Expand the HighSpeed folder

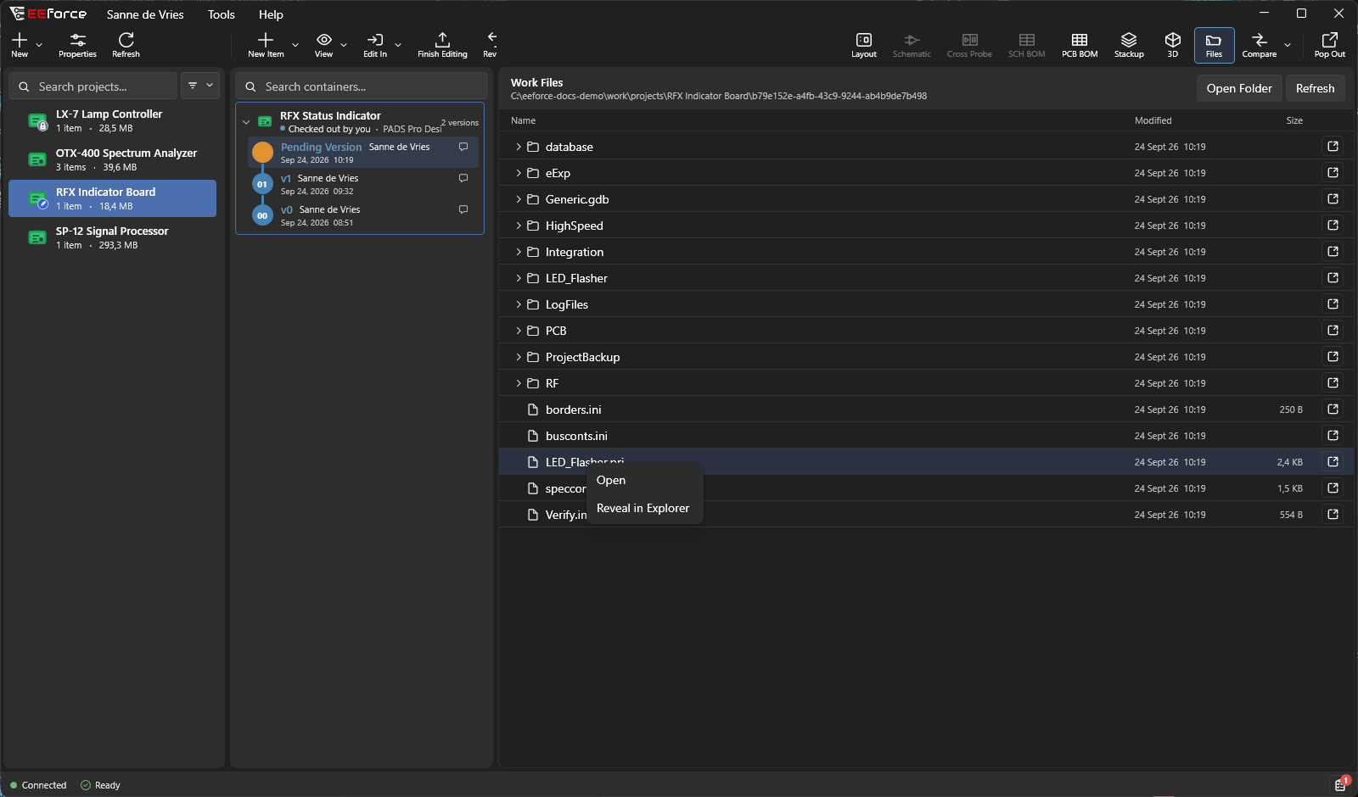click(x=519, y=226)
